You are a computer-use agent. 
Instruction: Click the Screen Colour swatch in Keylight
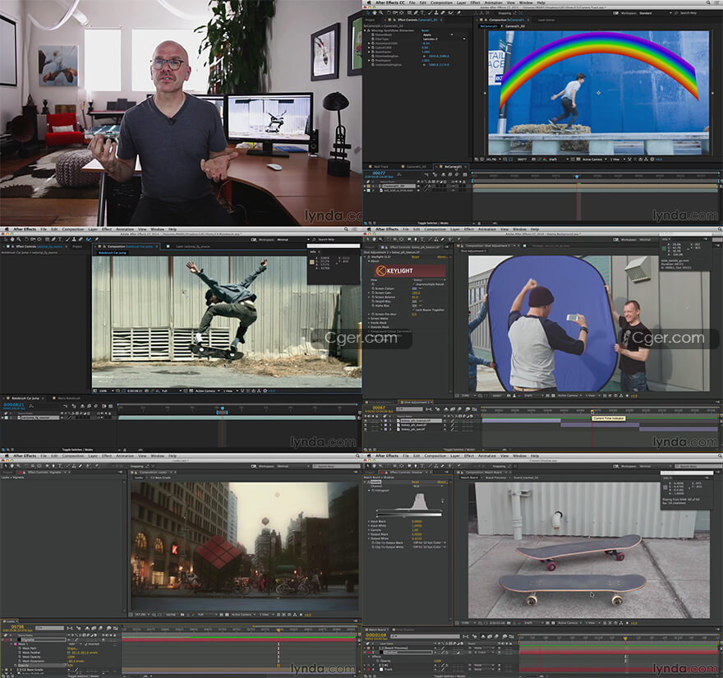click(x=415, y=288)
